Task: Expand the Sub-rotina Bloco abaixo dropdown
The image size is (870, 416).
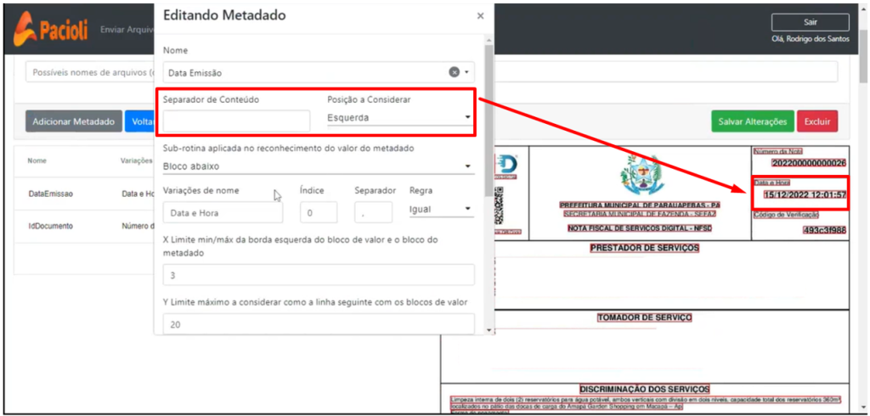Action: (x=319, y=166)
